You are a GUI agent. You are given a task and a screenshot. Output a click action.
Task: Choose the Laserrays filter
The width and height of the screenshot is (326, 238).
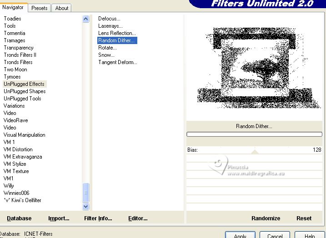pos(110,26)
